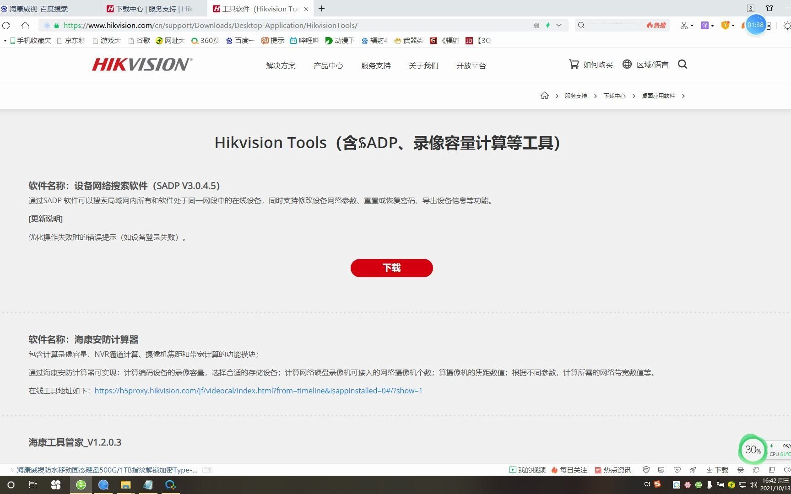Click the Sogou S input method tray icon
This screenshot has height=494, width=791.
pyautogui.click(x=657, y=484)
